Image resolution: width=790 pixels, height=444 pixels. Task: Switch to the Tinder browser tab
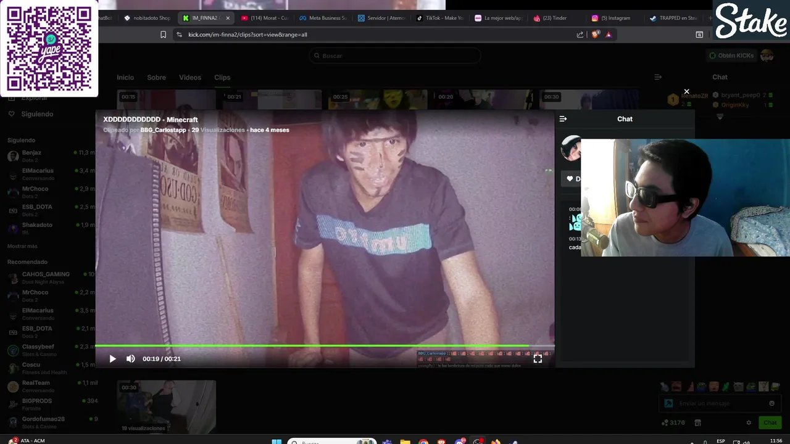pos(555,18)
